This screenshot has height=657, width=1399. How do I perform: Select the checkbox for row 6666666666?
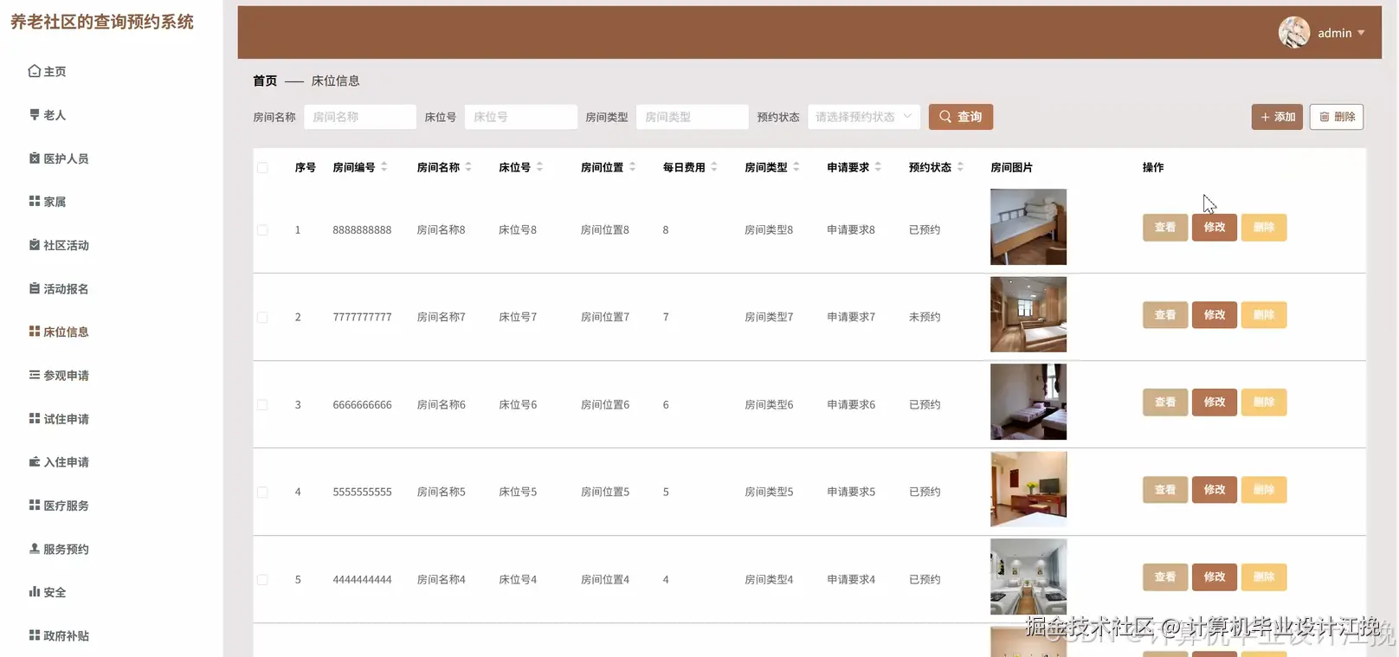[x=262, y=405]
